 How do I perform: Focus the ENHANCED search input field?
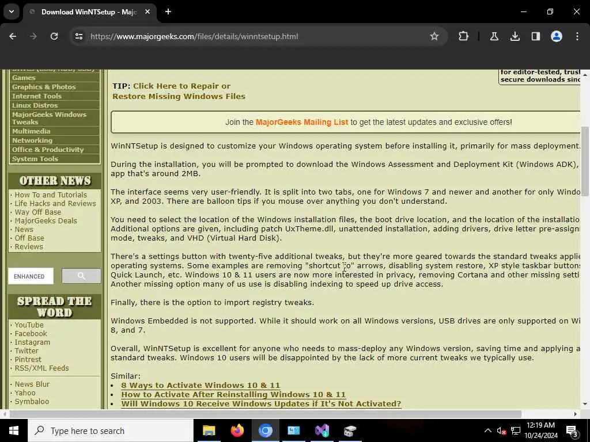coord(31,276)
